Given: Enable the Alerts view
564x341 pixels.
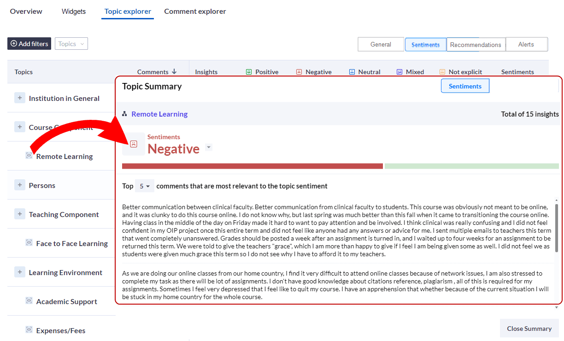Looking at the screenshot, I should (x=526, y=44).
